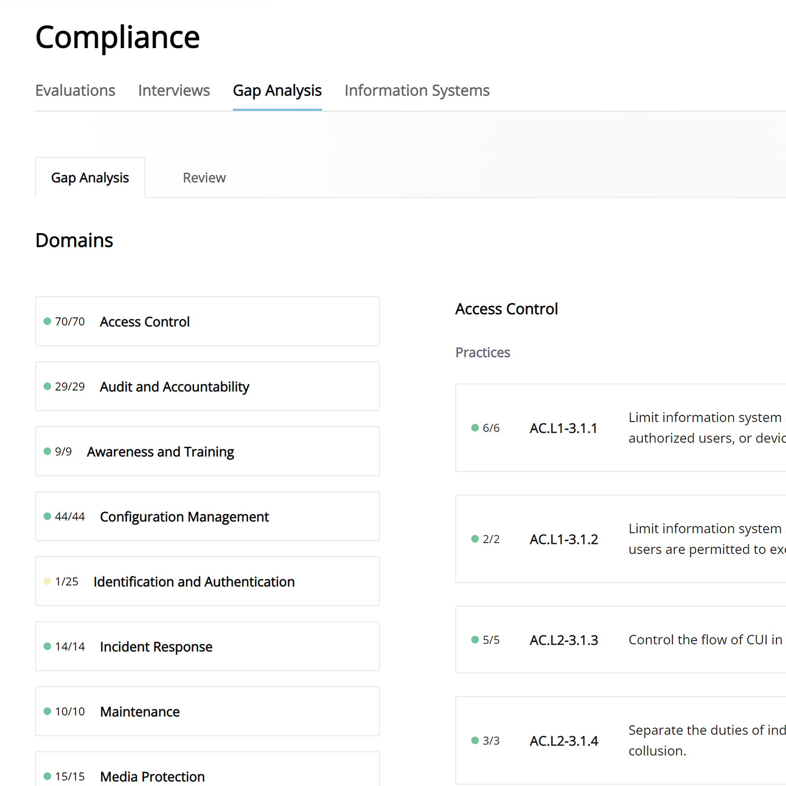Click the 'authorized users, or devic' description text
The height and width of the screenshot is (786, 786).
click(707, 438)
